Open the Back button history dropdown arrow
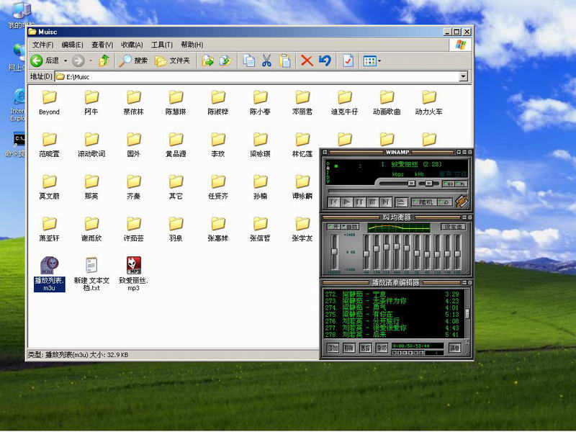 [x=66, y=61]
